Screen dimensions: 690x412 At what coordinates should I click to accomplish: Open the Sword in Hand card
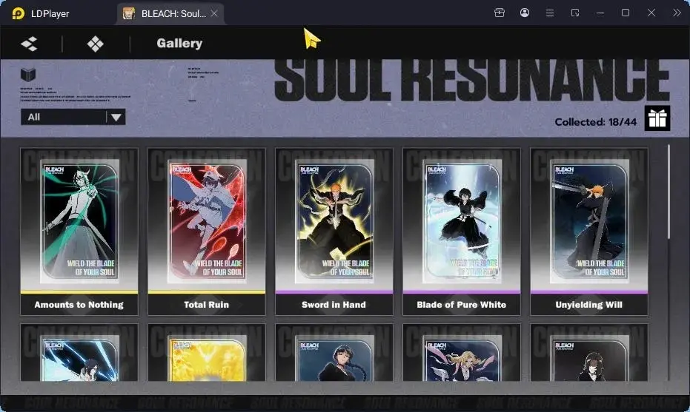pos(334,232)
